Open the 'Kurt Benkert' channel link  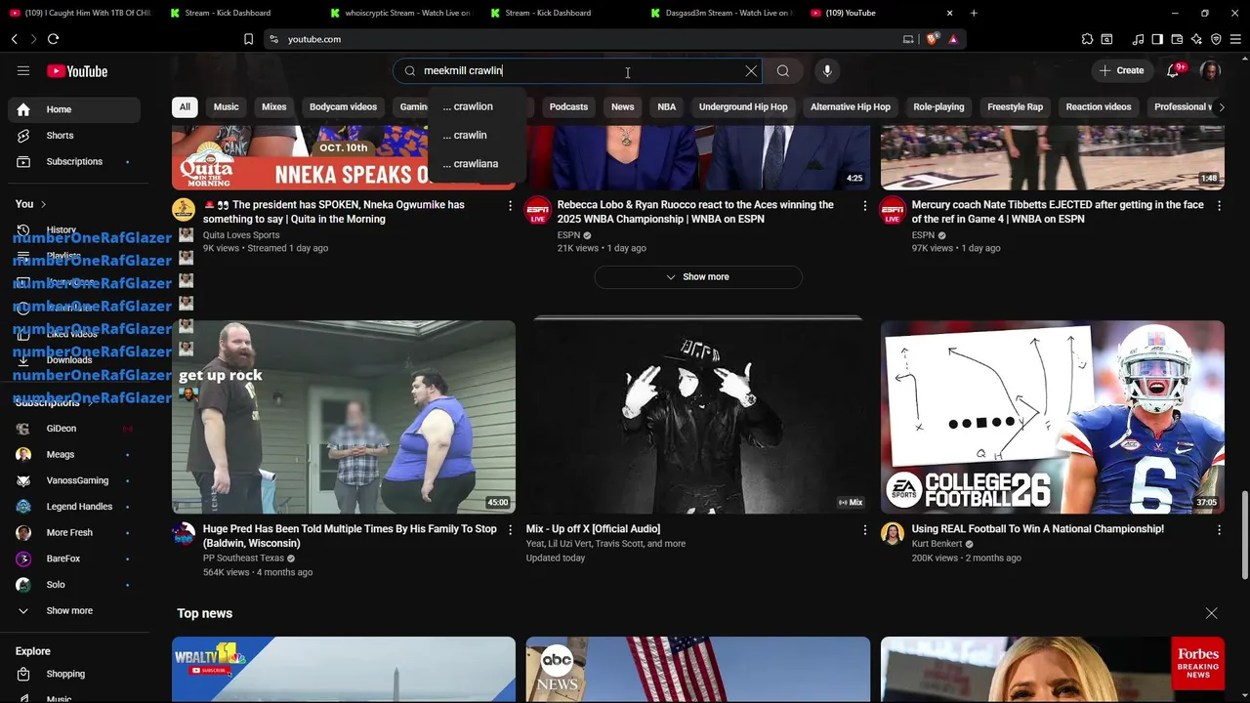pyautogui.click(x=937, y=544)
